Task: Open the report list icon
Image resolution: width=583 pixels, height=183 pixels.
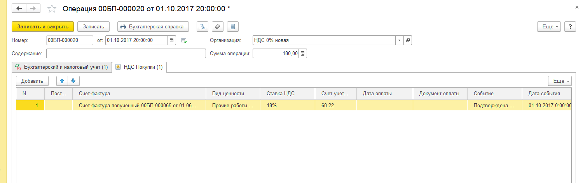Action: pyautogui.click(x=233, y=26)
